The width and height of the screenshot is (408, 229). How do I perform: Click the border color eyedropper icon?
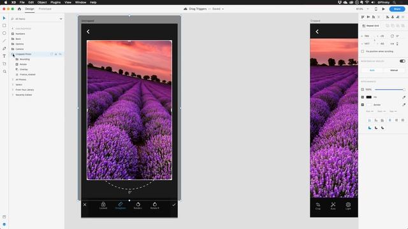[404, 104]
